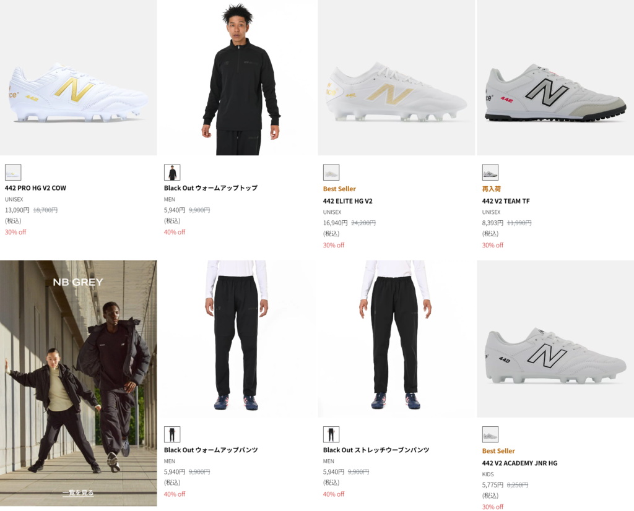Click the 442 ELITE HG V2 title
The height and width of the screenshot is (511, 634).
point(347,201)
